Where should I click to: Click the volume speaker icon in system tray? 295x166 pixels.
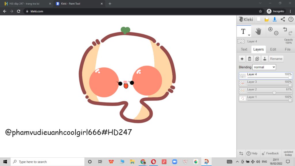[258, 162]
